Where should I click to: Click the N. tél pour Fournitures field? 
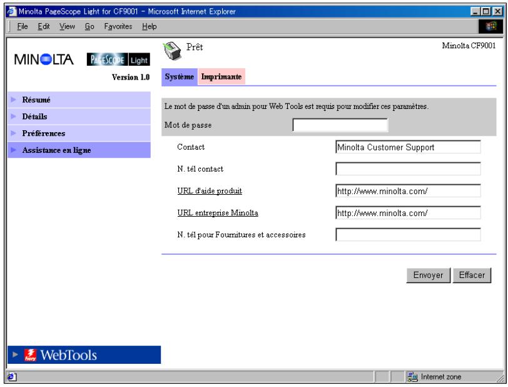click(x=408, y=235)
